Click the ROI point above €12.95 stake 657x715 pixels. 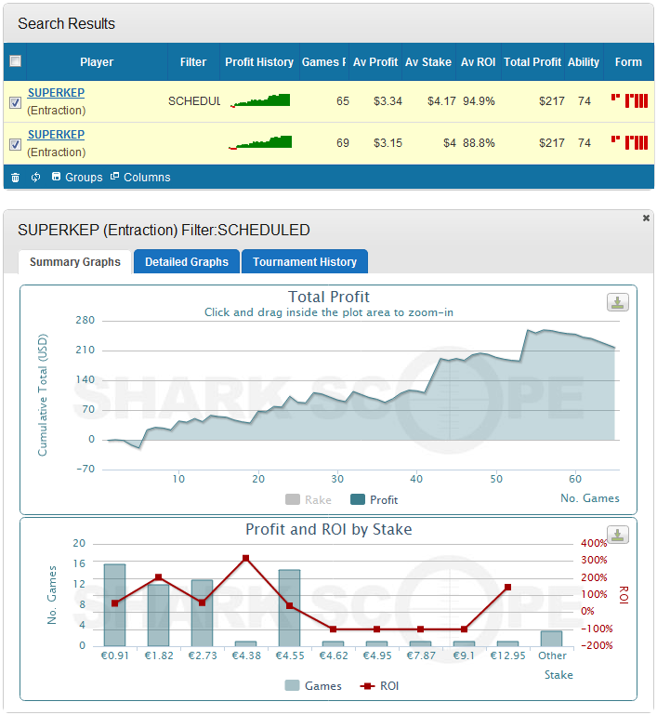click(x=508, y=588)
